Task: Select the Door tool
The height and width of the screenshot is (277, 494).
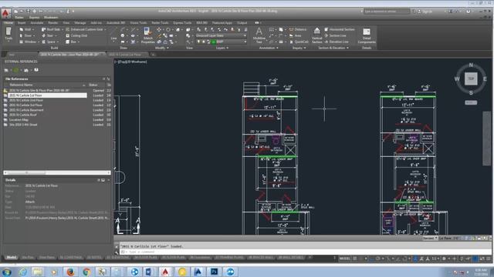Action: point(25,35)
